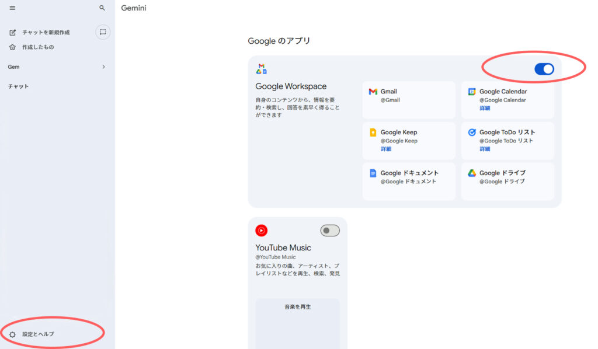The height and width of the screenshot is (349, 598).
Task: Start a new chat with チャットを新規作成
Action: click(46, 33)
